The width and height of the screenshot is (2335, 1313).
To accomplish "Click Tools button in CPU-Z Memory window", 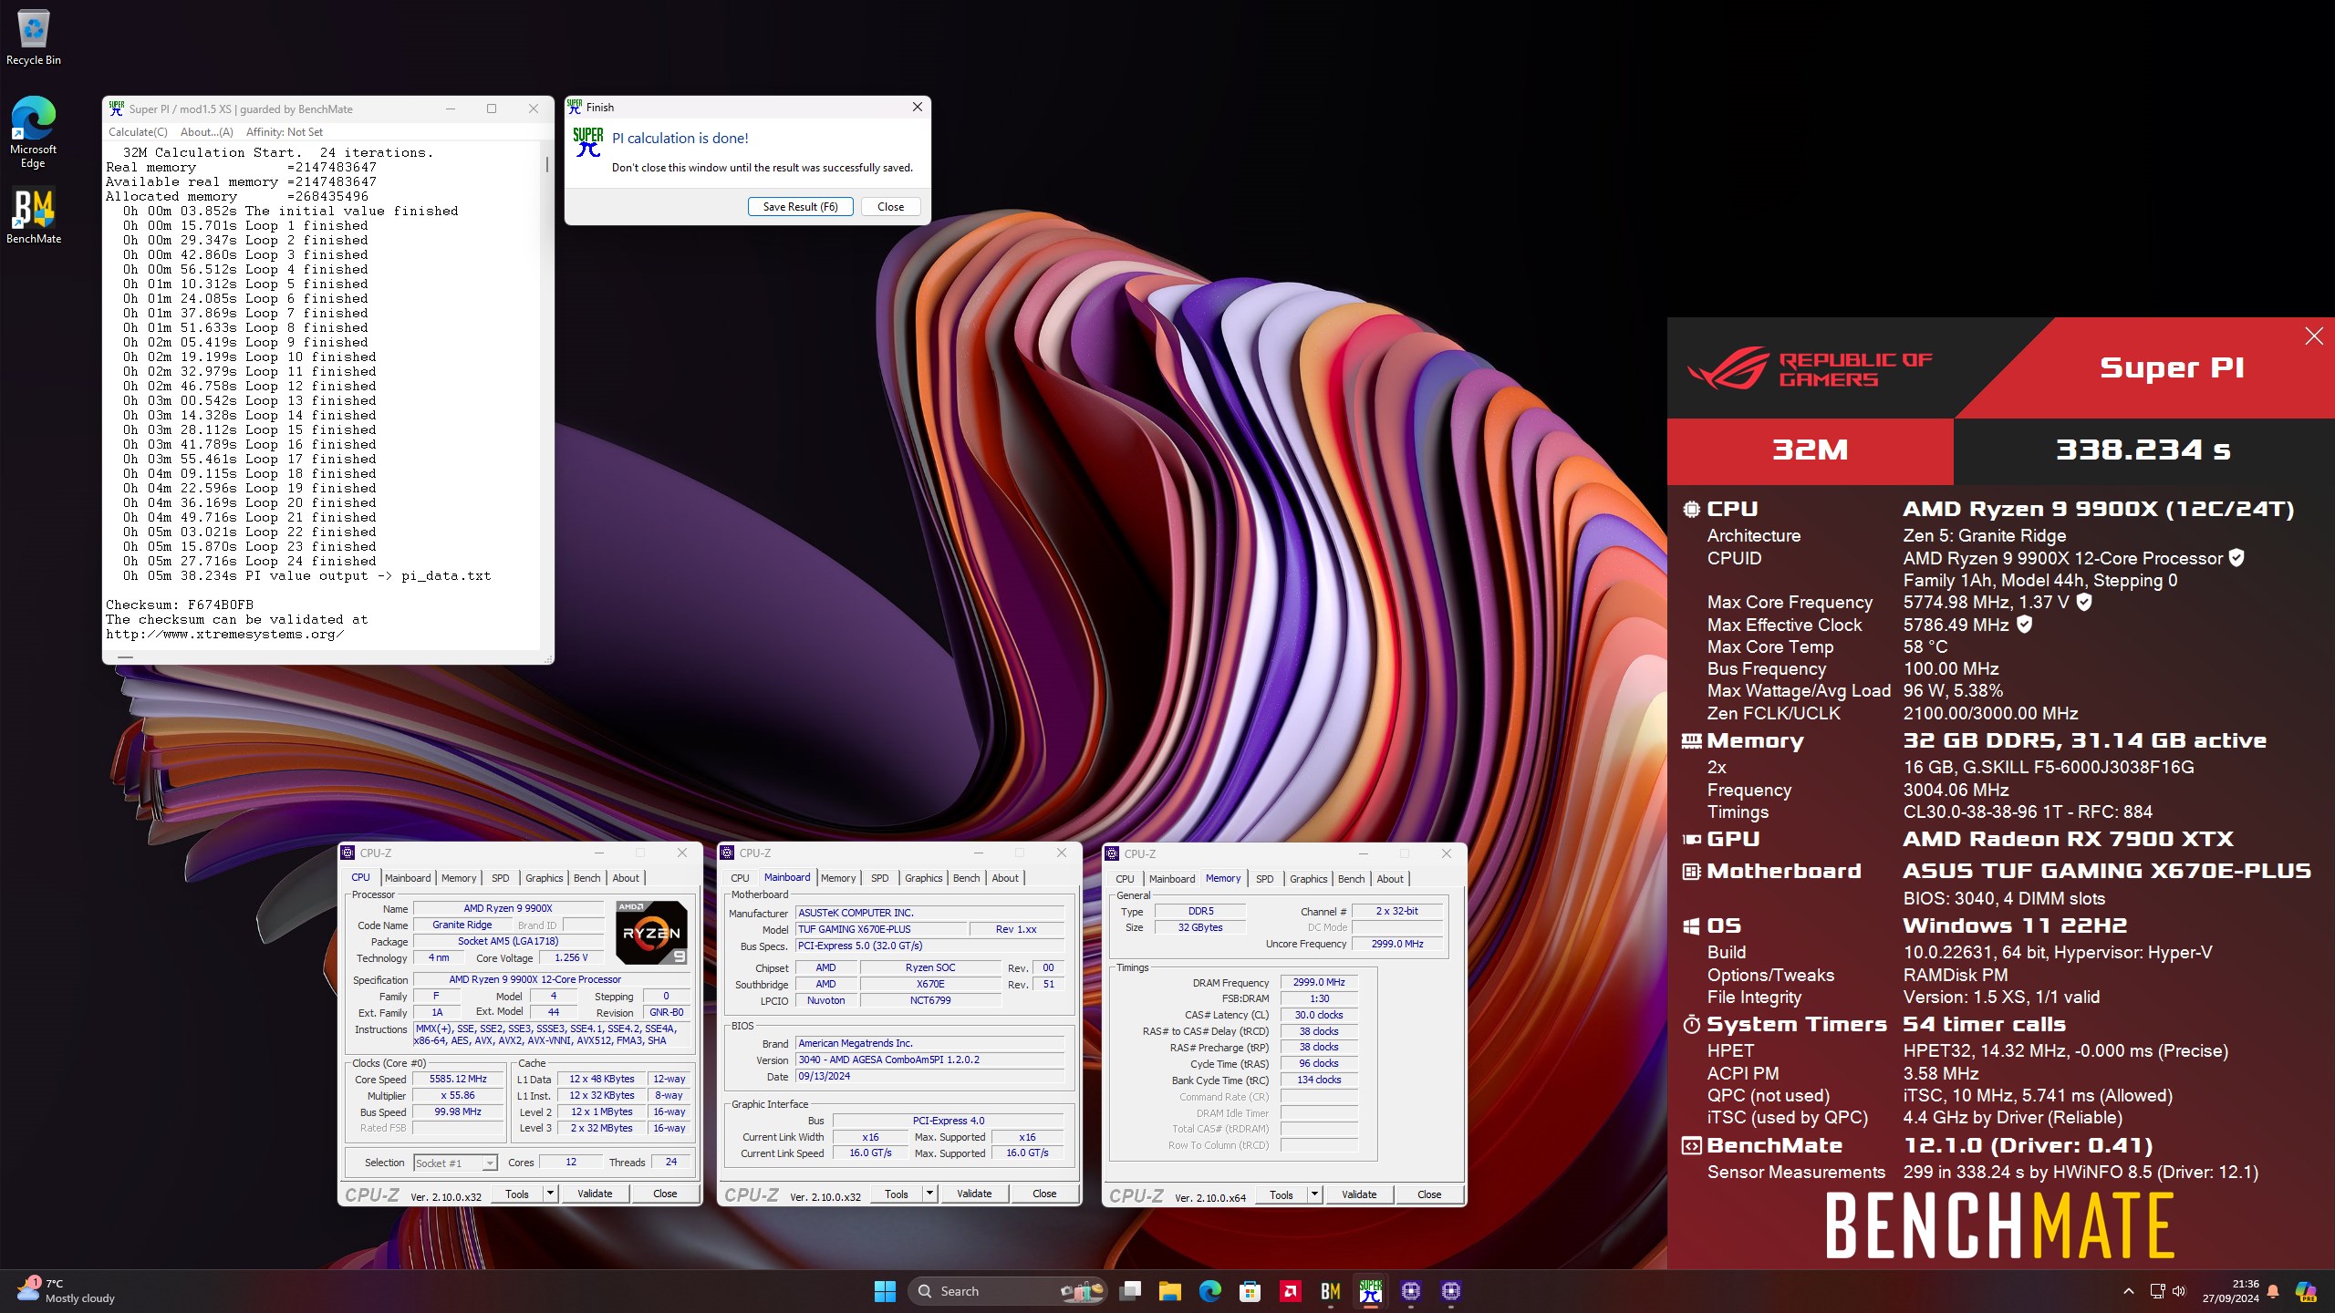I will 1282,1194.
